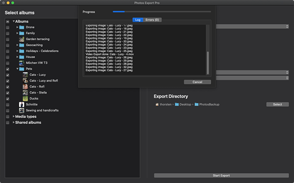Select the Garden terracing album thumbnail
Viewport: 294px width, 183px height.
22,39
